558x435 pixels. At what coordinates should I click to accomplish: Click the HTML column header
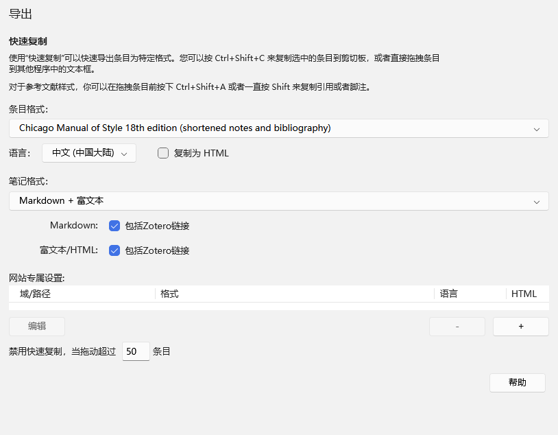[x=525, y=294]
